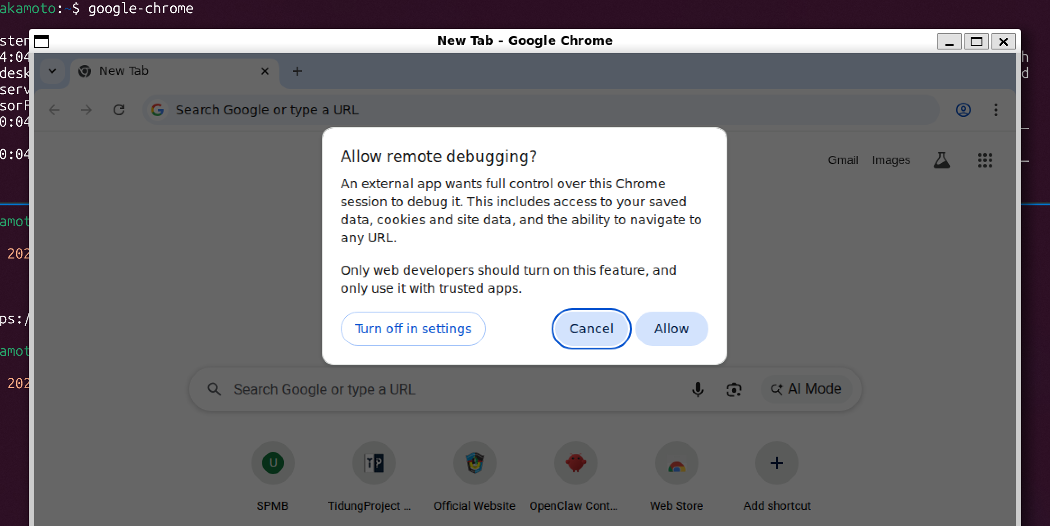1050x526 pixels.
Task: Minimize the Chrome window
Action: click(x=949, y=41)
